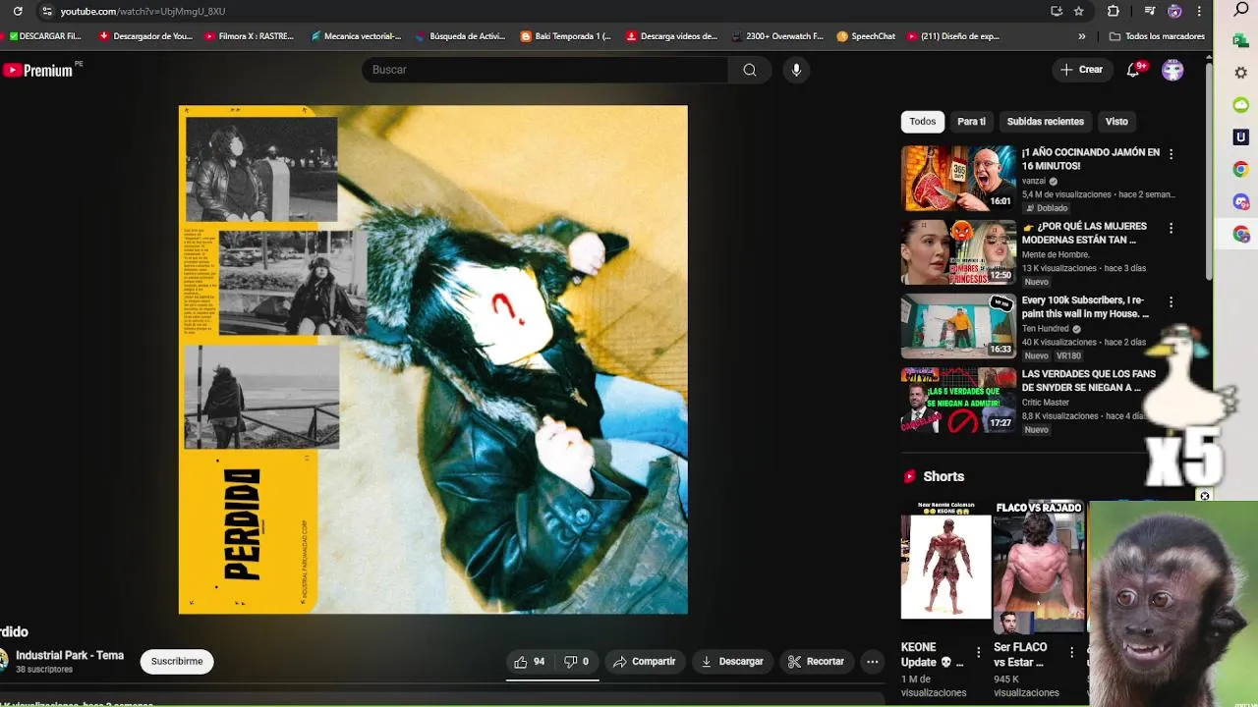Start voice search with microphone icon
1258x707 pixels.
pos(796,70)
